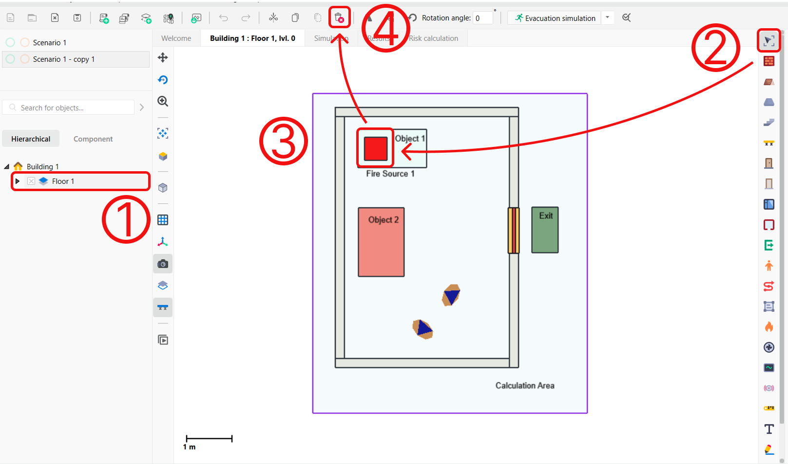Viewport: 788px width, 464px height.
Task: Choose the fire source flame tool
Action: pos(769,327)
